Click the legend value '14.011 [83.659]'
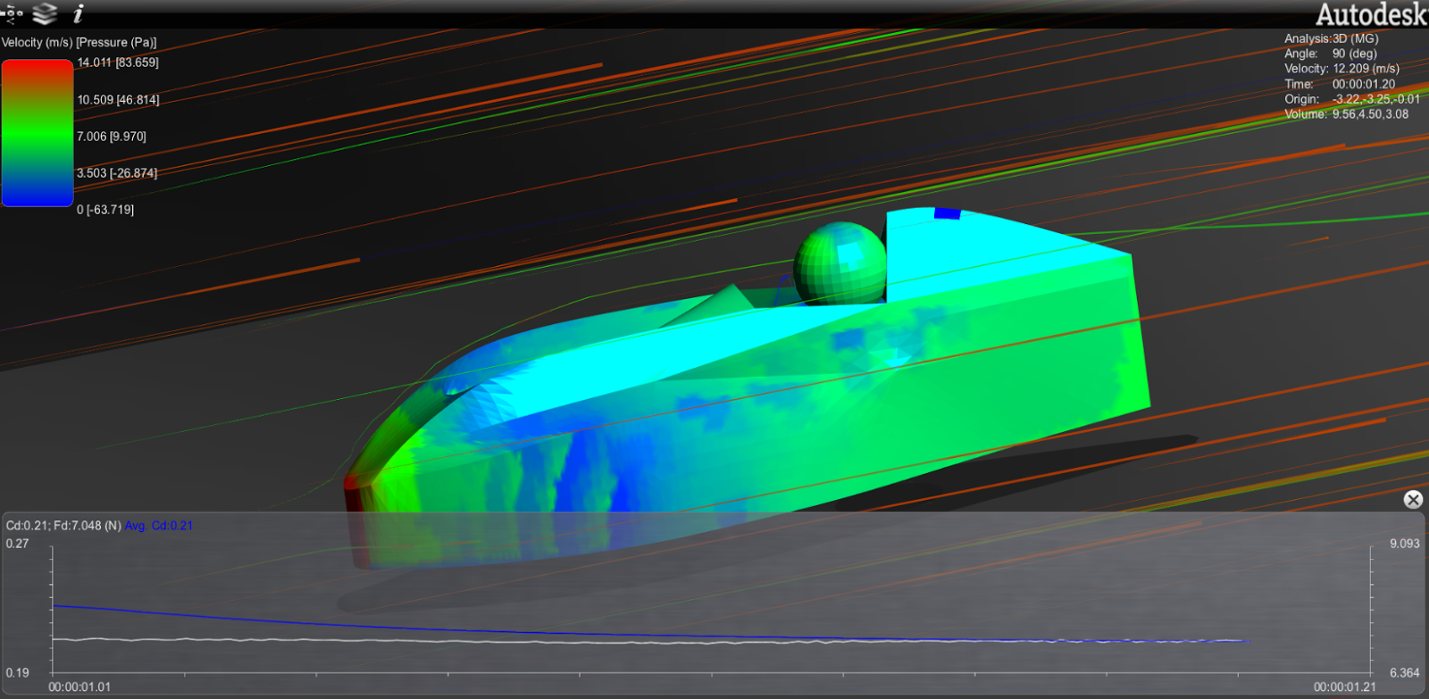The width and height of the screenshot is (1429, 699). click(x=118, y=62)
